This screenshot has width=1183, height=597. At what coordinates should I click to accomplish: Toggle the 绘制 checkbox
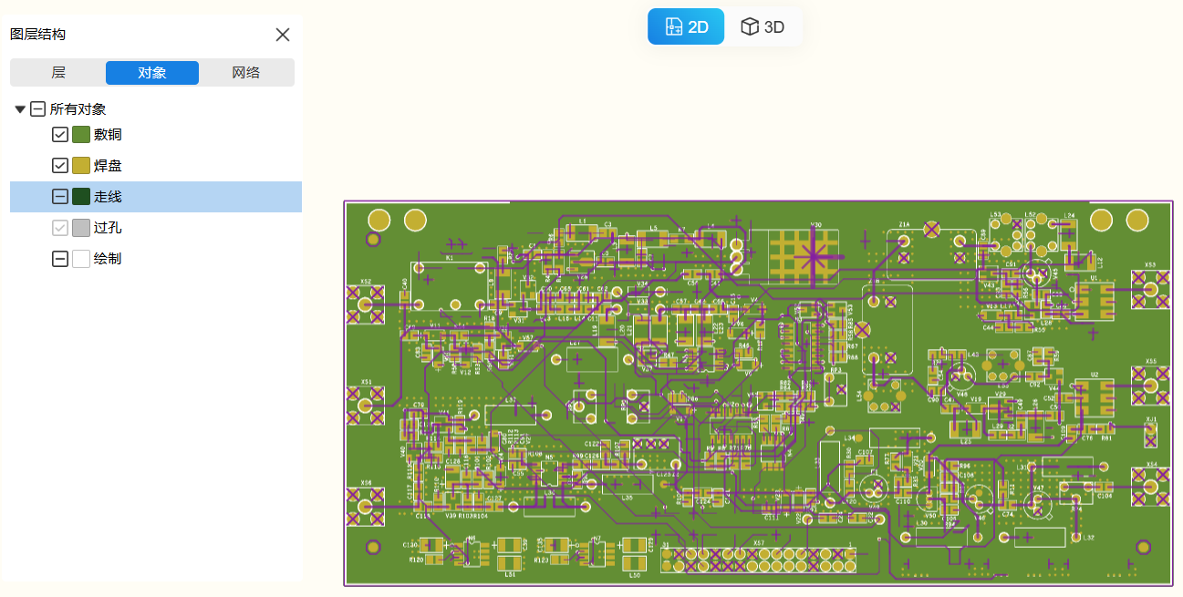coord(60,259)
